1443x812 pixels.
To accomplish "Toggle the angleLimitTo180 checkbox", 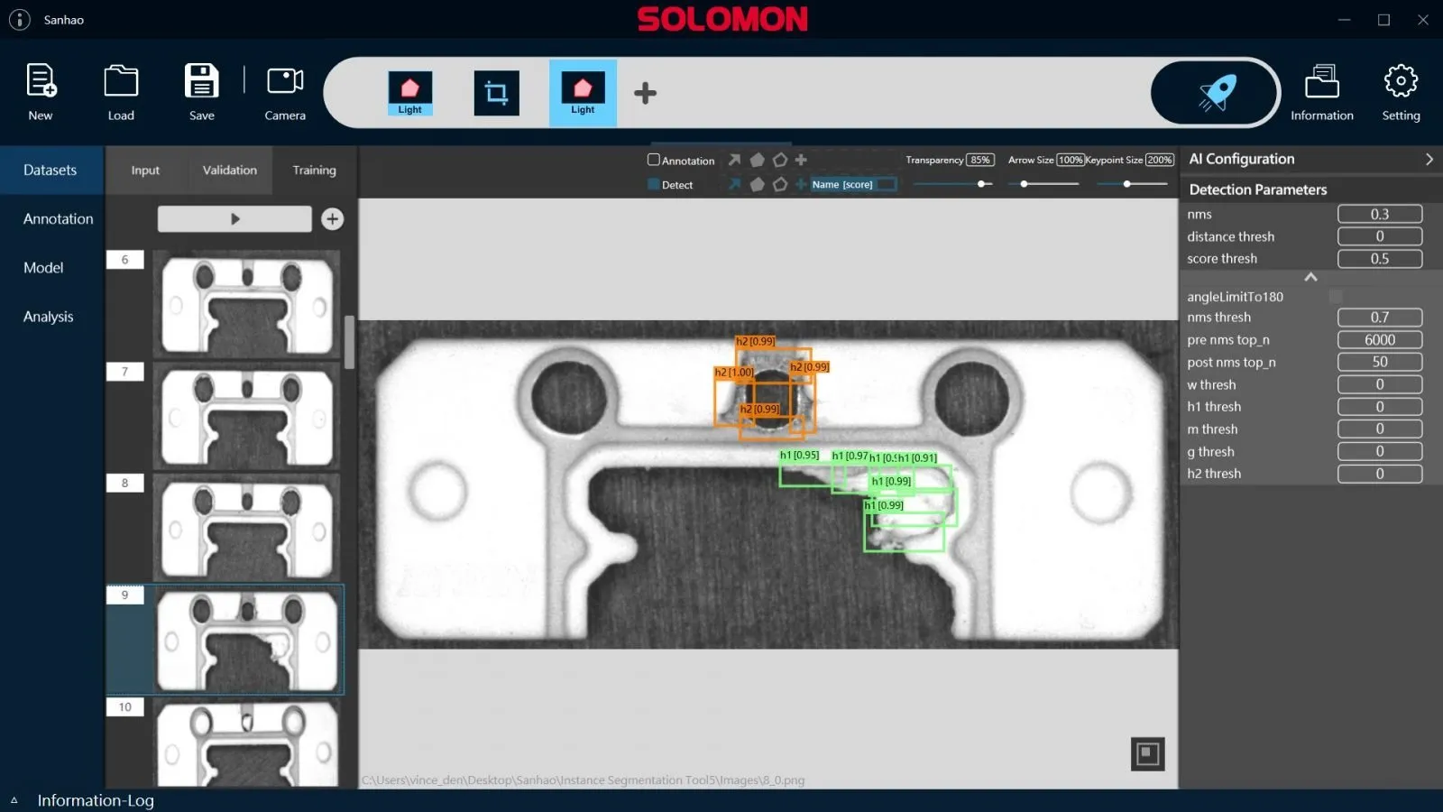I will tap(1336, 296).
